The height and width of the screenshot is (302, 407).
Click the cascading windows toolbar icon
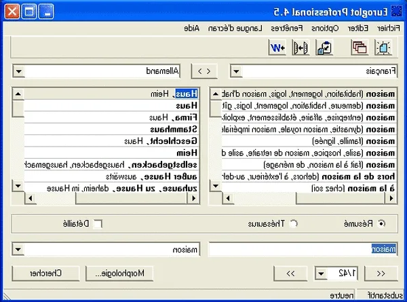(360, 48)
